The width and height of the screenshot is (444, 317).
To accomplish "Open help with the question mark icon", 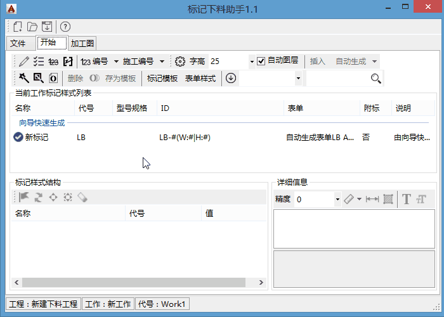I will (x=65, y=27).
